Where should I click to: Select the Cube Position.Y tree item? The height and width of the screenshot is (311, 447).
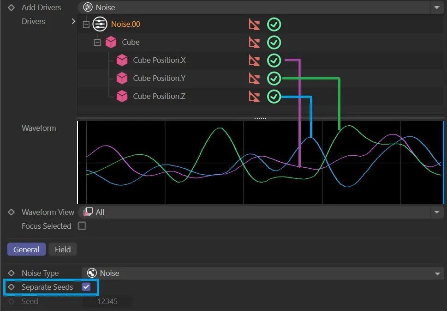[159, 79]
